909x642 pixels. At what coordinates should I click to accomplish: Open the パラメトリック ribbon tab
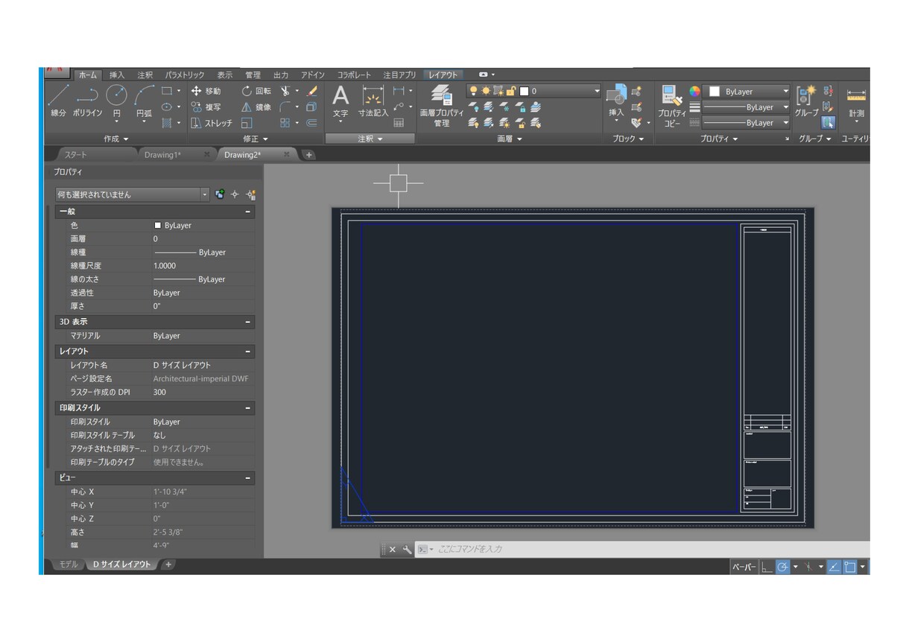[x=185, y=75]
